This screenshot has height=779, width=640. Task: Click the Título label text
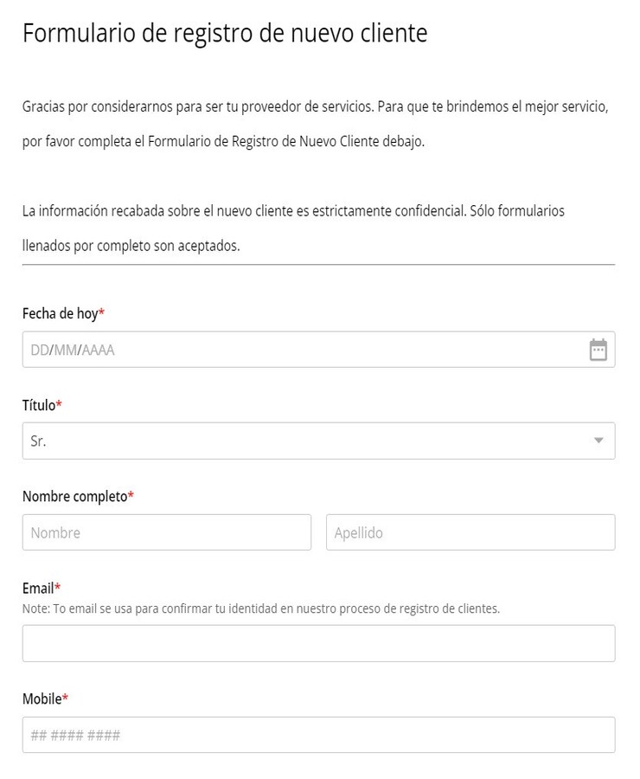click(38, 404)
